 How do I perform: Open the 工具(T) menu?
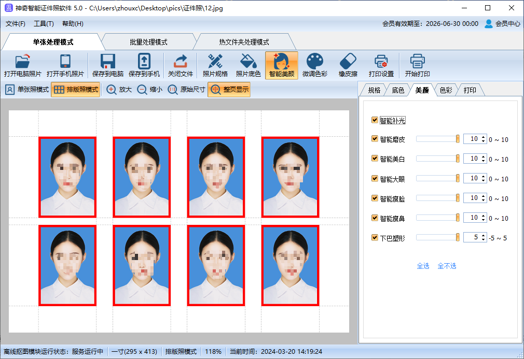coord(44,24)
